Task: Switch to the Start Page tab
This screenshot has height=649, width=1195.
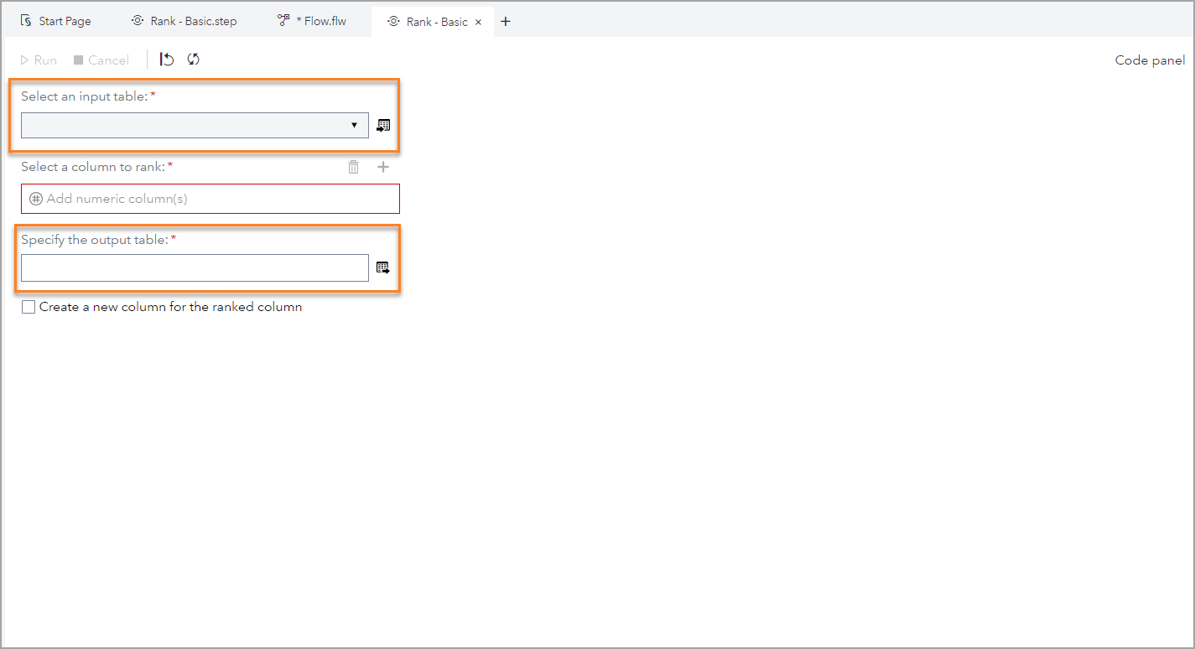Action: [x=55, y=20]
